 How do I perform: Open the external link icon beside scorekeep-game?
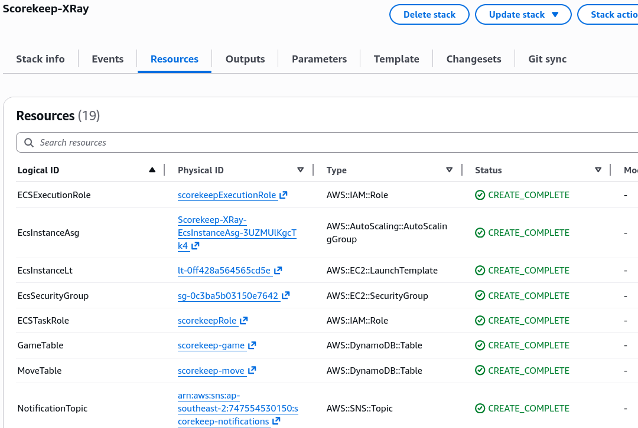click(252, 345)
